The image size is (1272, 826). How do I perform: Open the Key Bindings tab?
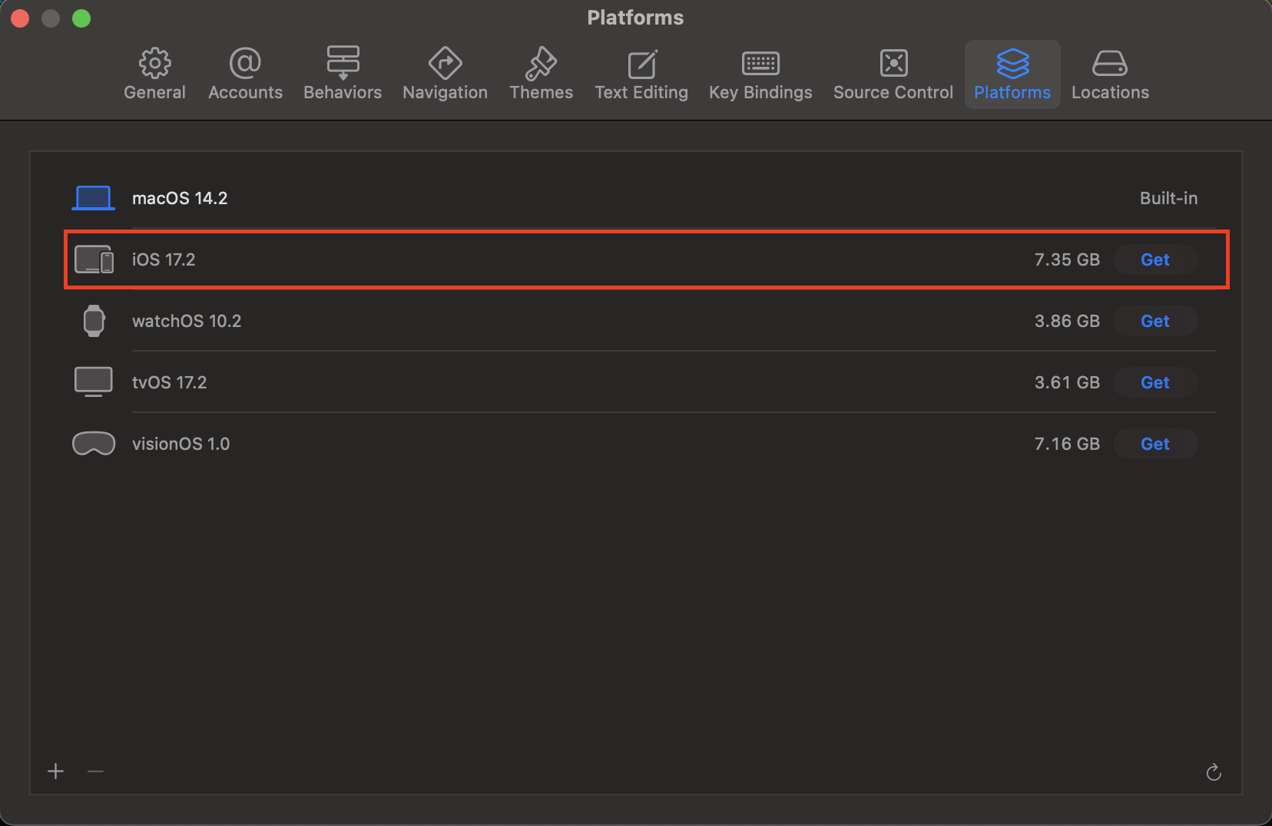point(760,74)
